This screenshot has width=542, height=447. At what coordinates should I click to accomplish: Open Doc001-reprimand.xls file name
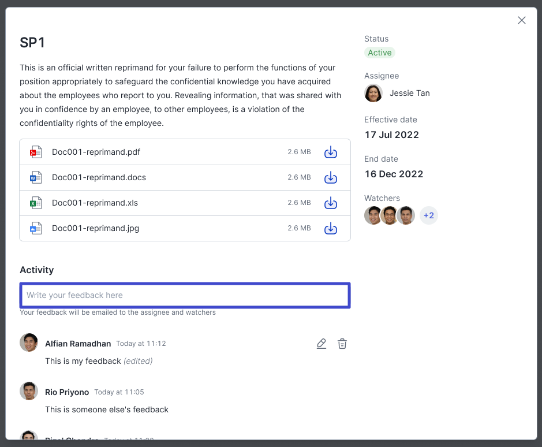(95, 203)
